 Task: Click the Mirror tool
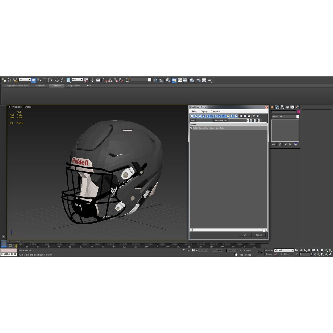click(x=155, y=80)
